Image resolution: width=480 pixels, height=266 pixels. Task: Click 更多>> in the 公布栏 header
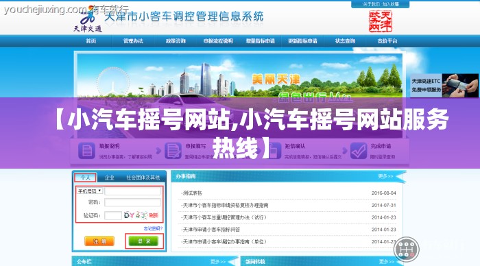(x=218, y=262)
